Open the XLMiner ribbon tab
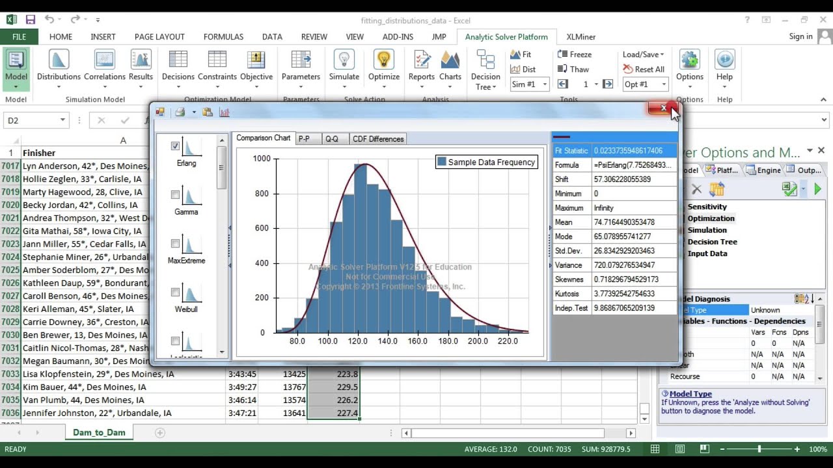833x468 pixels. pyautogui.click(x=580, y=37)
